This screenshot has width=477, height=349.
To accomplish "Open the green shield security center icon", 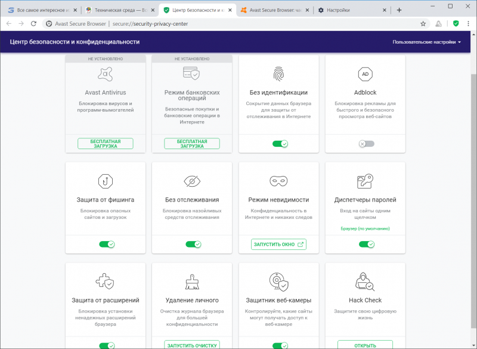I will tap(456, 23).
